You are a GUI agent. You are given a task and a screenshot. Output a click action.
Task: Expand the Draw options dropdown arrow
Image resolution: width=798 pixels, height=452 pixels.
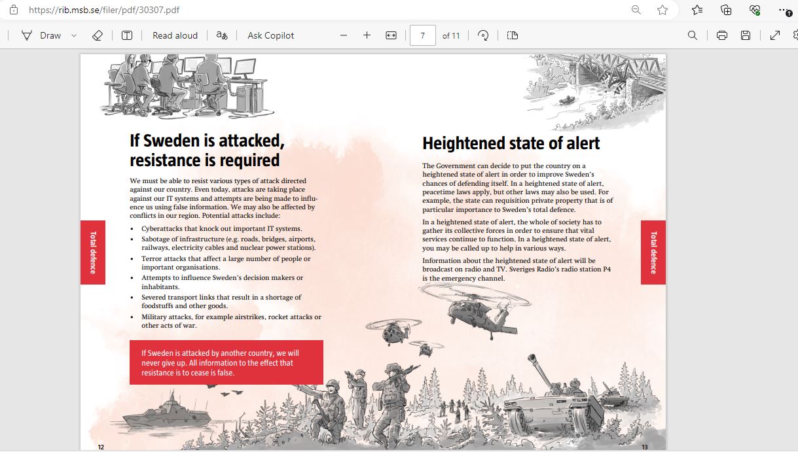click(73, 35)
